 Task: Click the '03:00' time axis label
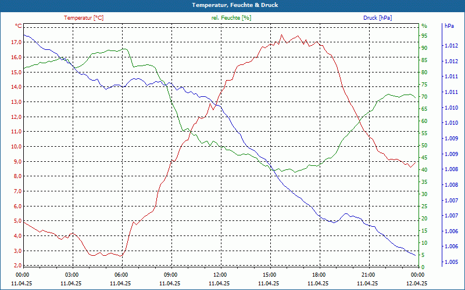tap(71, 275)
